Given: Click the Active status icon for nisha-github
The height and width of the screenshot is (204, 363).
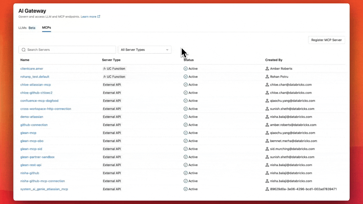Looking at the screenshot, I should tap(185, 173).
